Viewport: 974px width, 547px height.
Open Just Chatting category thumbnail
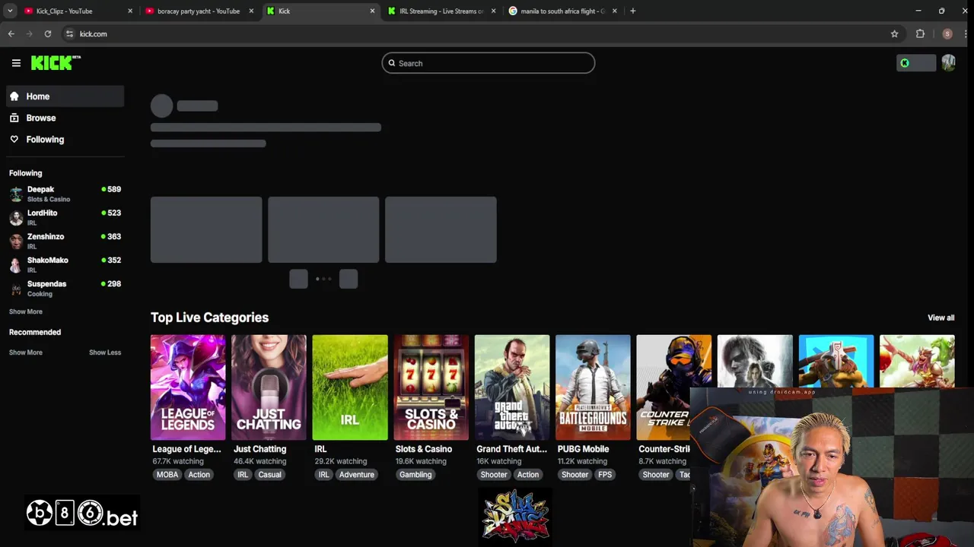269,387
